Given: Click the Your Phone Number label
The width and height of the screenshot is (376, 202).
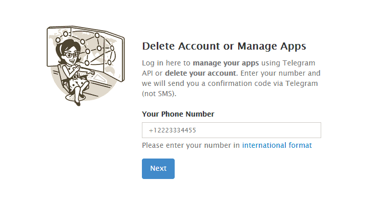Looking at the screenshot, I should 178,114.
